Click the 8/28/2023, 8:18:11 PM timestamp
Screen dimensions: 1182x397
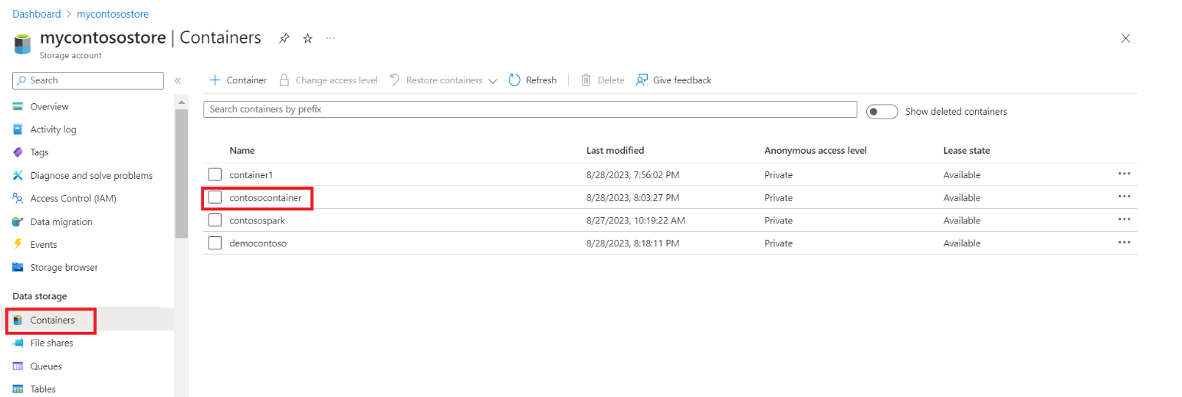click(x=632, y=243)
